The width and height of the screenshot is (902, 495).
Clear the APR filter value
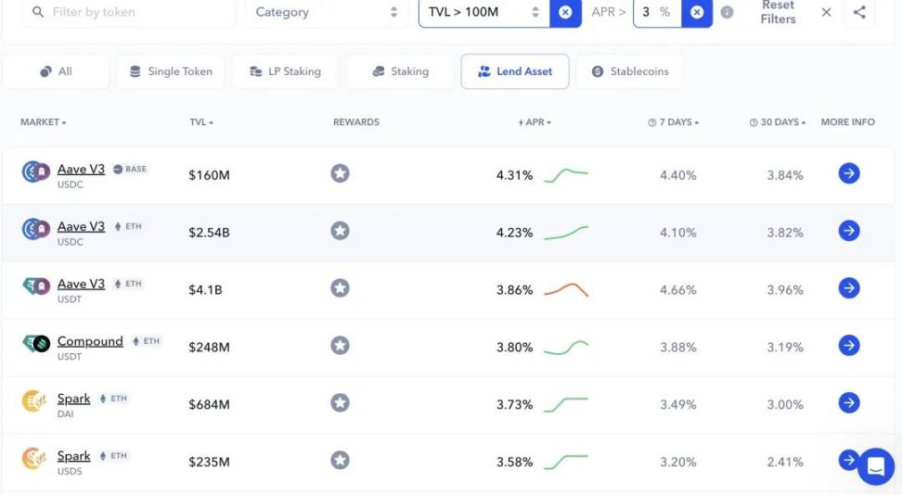[x=697, y=12]
